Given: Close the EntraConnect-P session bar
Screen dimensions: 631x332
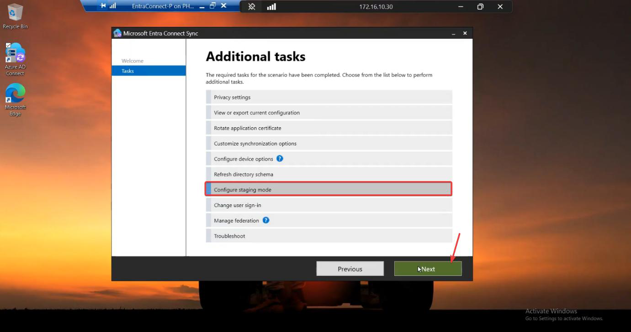Looking at the screenshot, I should [x=223, y=6].
